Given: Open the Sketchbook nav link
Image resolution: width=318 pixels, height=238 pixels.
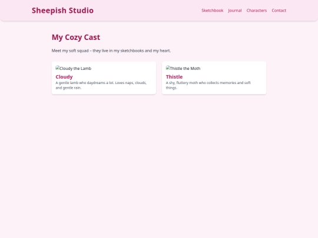Looking at the screenshot, I should point(213,11).
